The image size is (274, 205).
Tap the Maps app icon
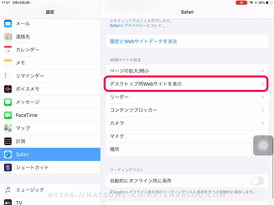click(x=8, y=128)
